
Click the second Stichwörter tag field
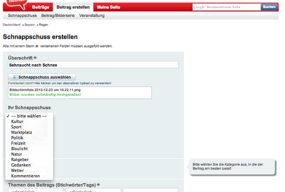(x=93, y=190)
